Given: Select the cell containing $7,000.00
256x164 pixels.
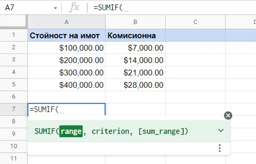Looking at the screenshot, I should coord(135,47).
